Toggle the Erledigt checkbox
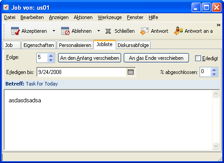The width and height of the screenshot is (224, 163). tap(198, 58)
